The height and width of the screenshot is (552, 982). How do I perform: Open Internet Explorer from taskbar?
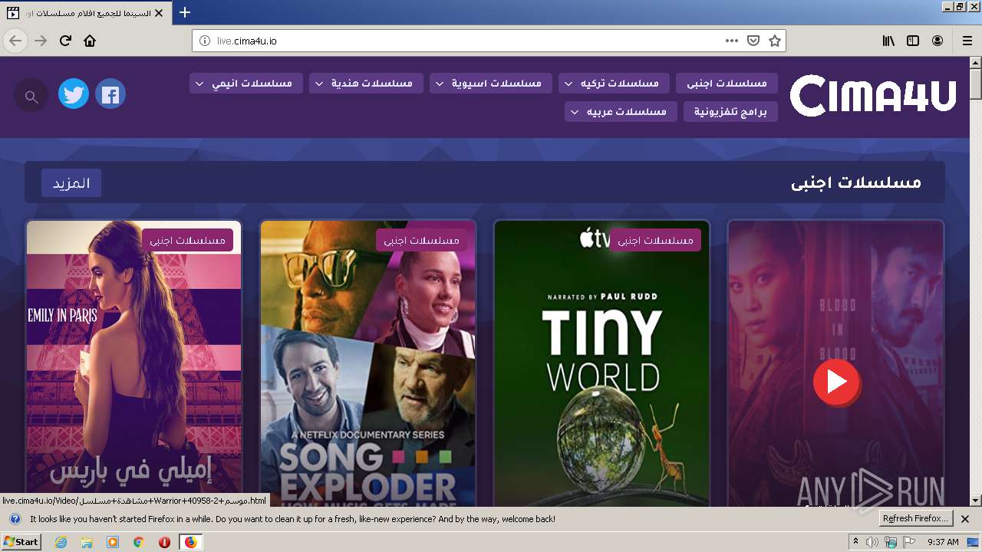pyautogui.click(x=61, y=542)
